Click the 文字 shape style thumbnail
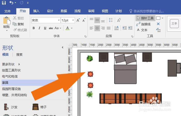 [174, 24]
